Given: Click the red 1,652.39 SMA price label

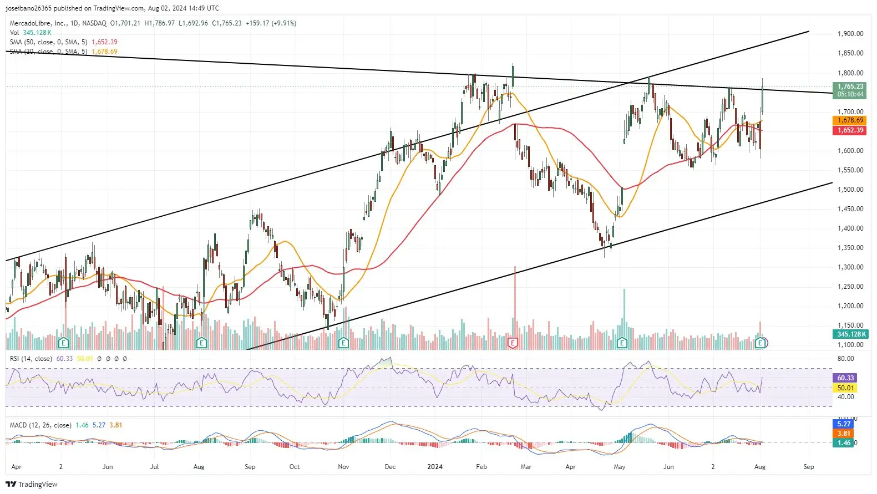Looking at the screenshot, I should pos(850,130).
